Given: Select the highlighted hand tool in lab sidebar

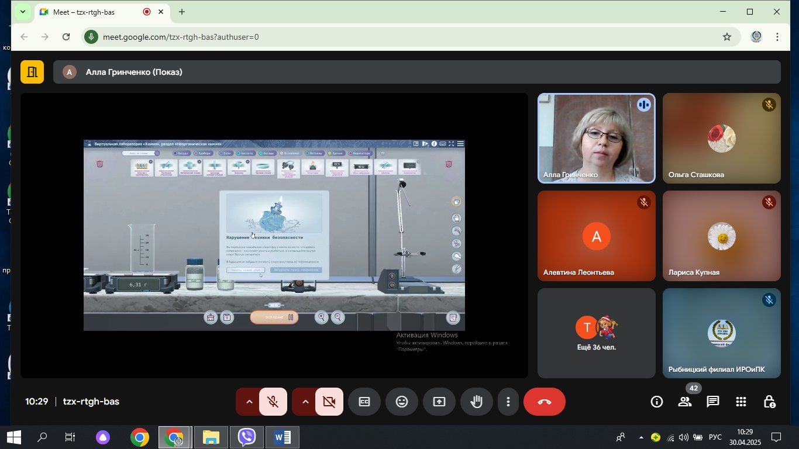Looking at the screenshot, I should pyautogui.click(x=457, y=202).
